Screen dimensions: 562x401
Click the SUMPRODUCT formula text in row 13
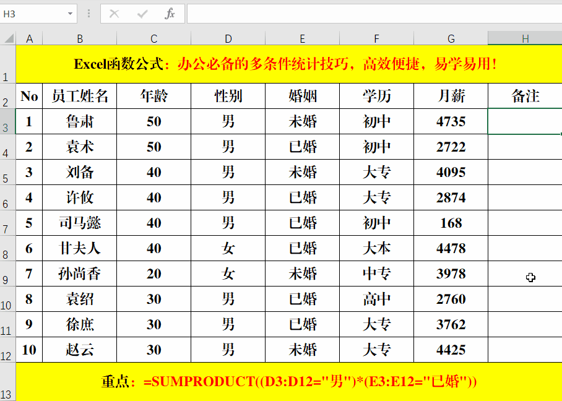tap(310, 381)
